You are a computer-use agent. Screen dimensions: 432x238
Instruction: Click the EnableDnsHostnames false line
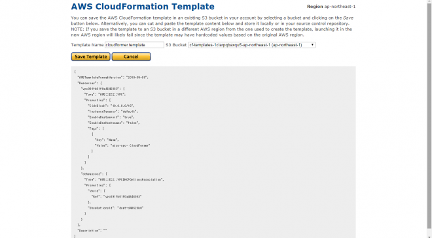pos(114,123)
